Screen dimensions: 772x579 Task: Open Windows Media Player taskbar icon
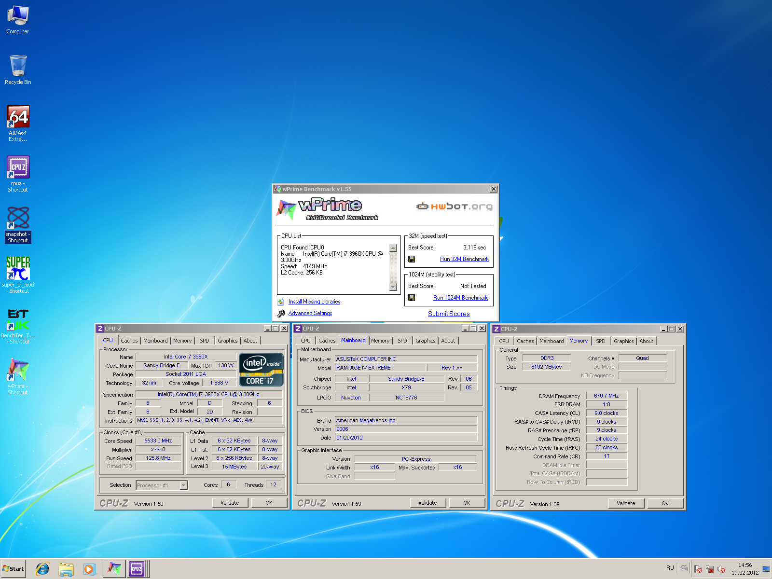[x=89, y=569]
